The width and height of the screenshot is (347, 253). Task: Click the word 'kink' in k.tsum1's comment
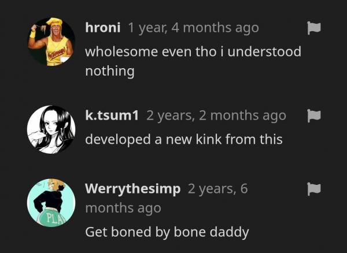click(209, 139)
